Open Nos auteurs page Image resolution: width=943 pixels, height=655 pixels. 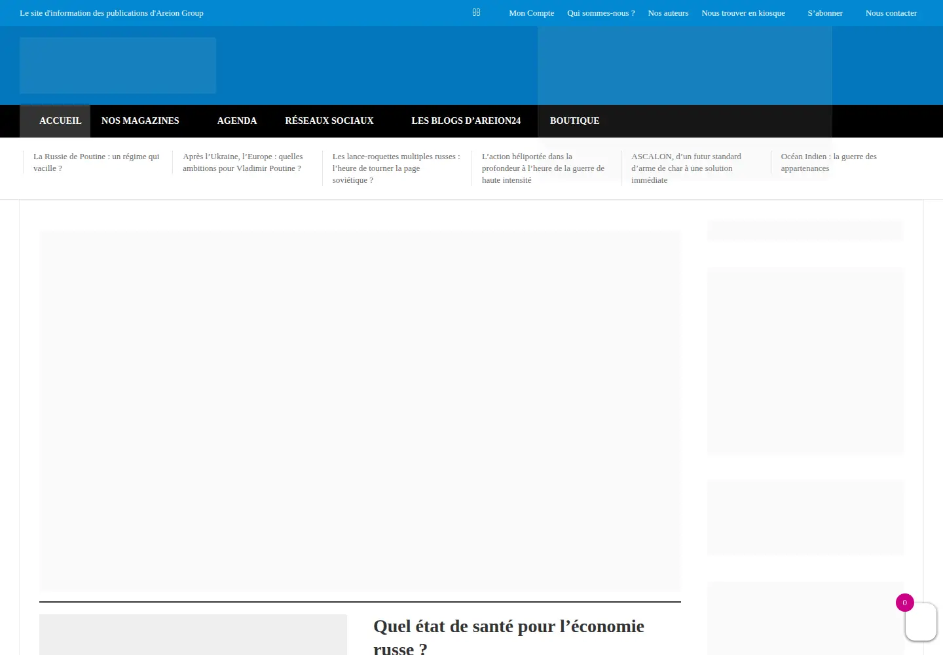[x=668, y=13]
